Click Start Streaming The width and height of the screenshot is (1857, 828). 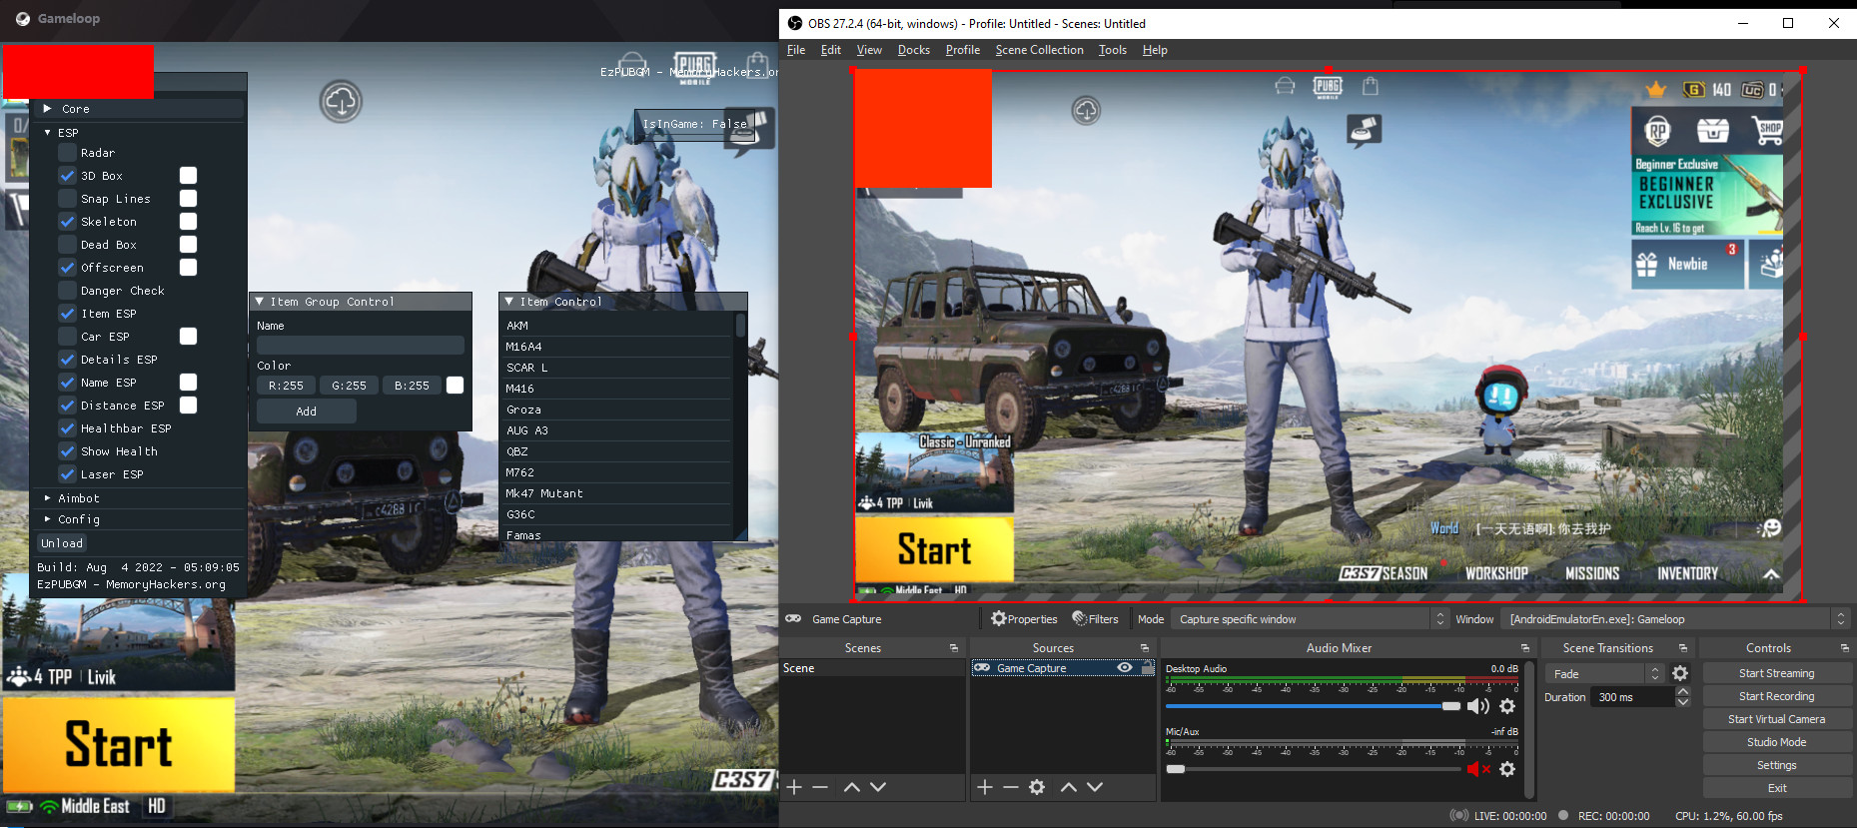(x=1776, y=673)
